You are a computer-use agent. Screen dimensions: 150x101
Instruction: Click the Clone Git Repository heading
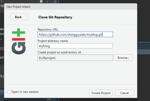(x=55, y=17)
